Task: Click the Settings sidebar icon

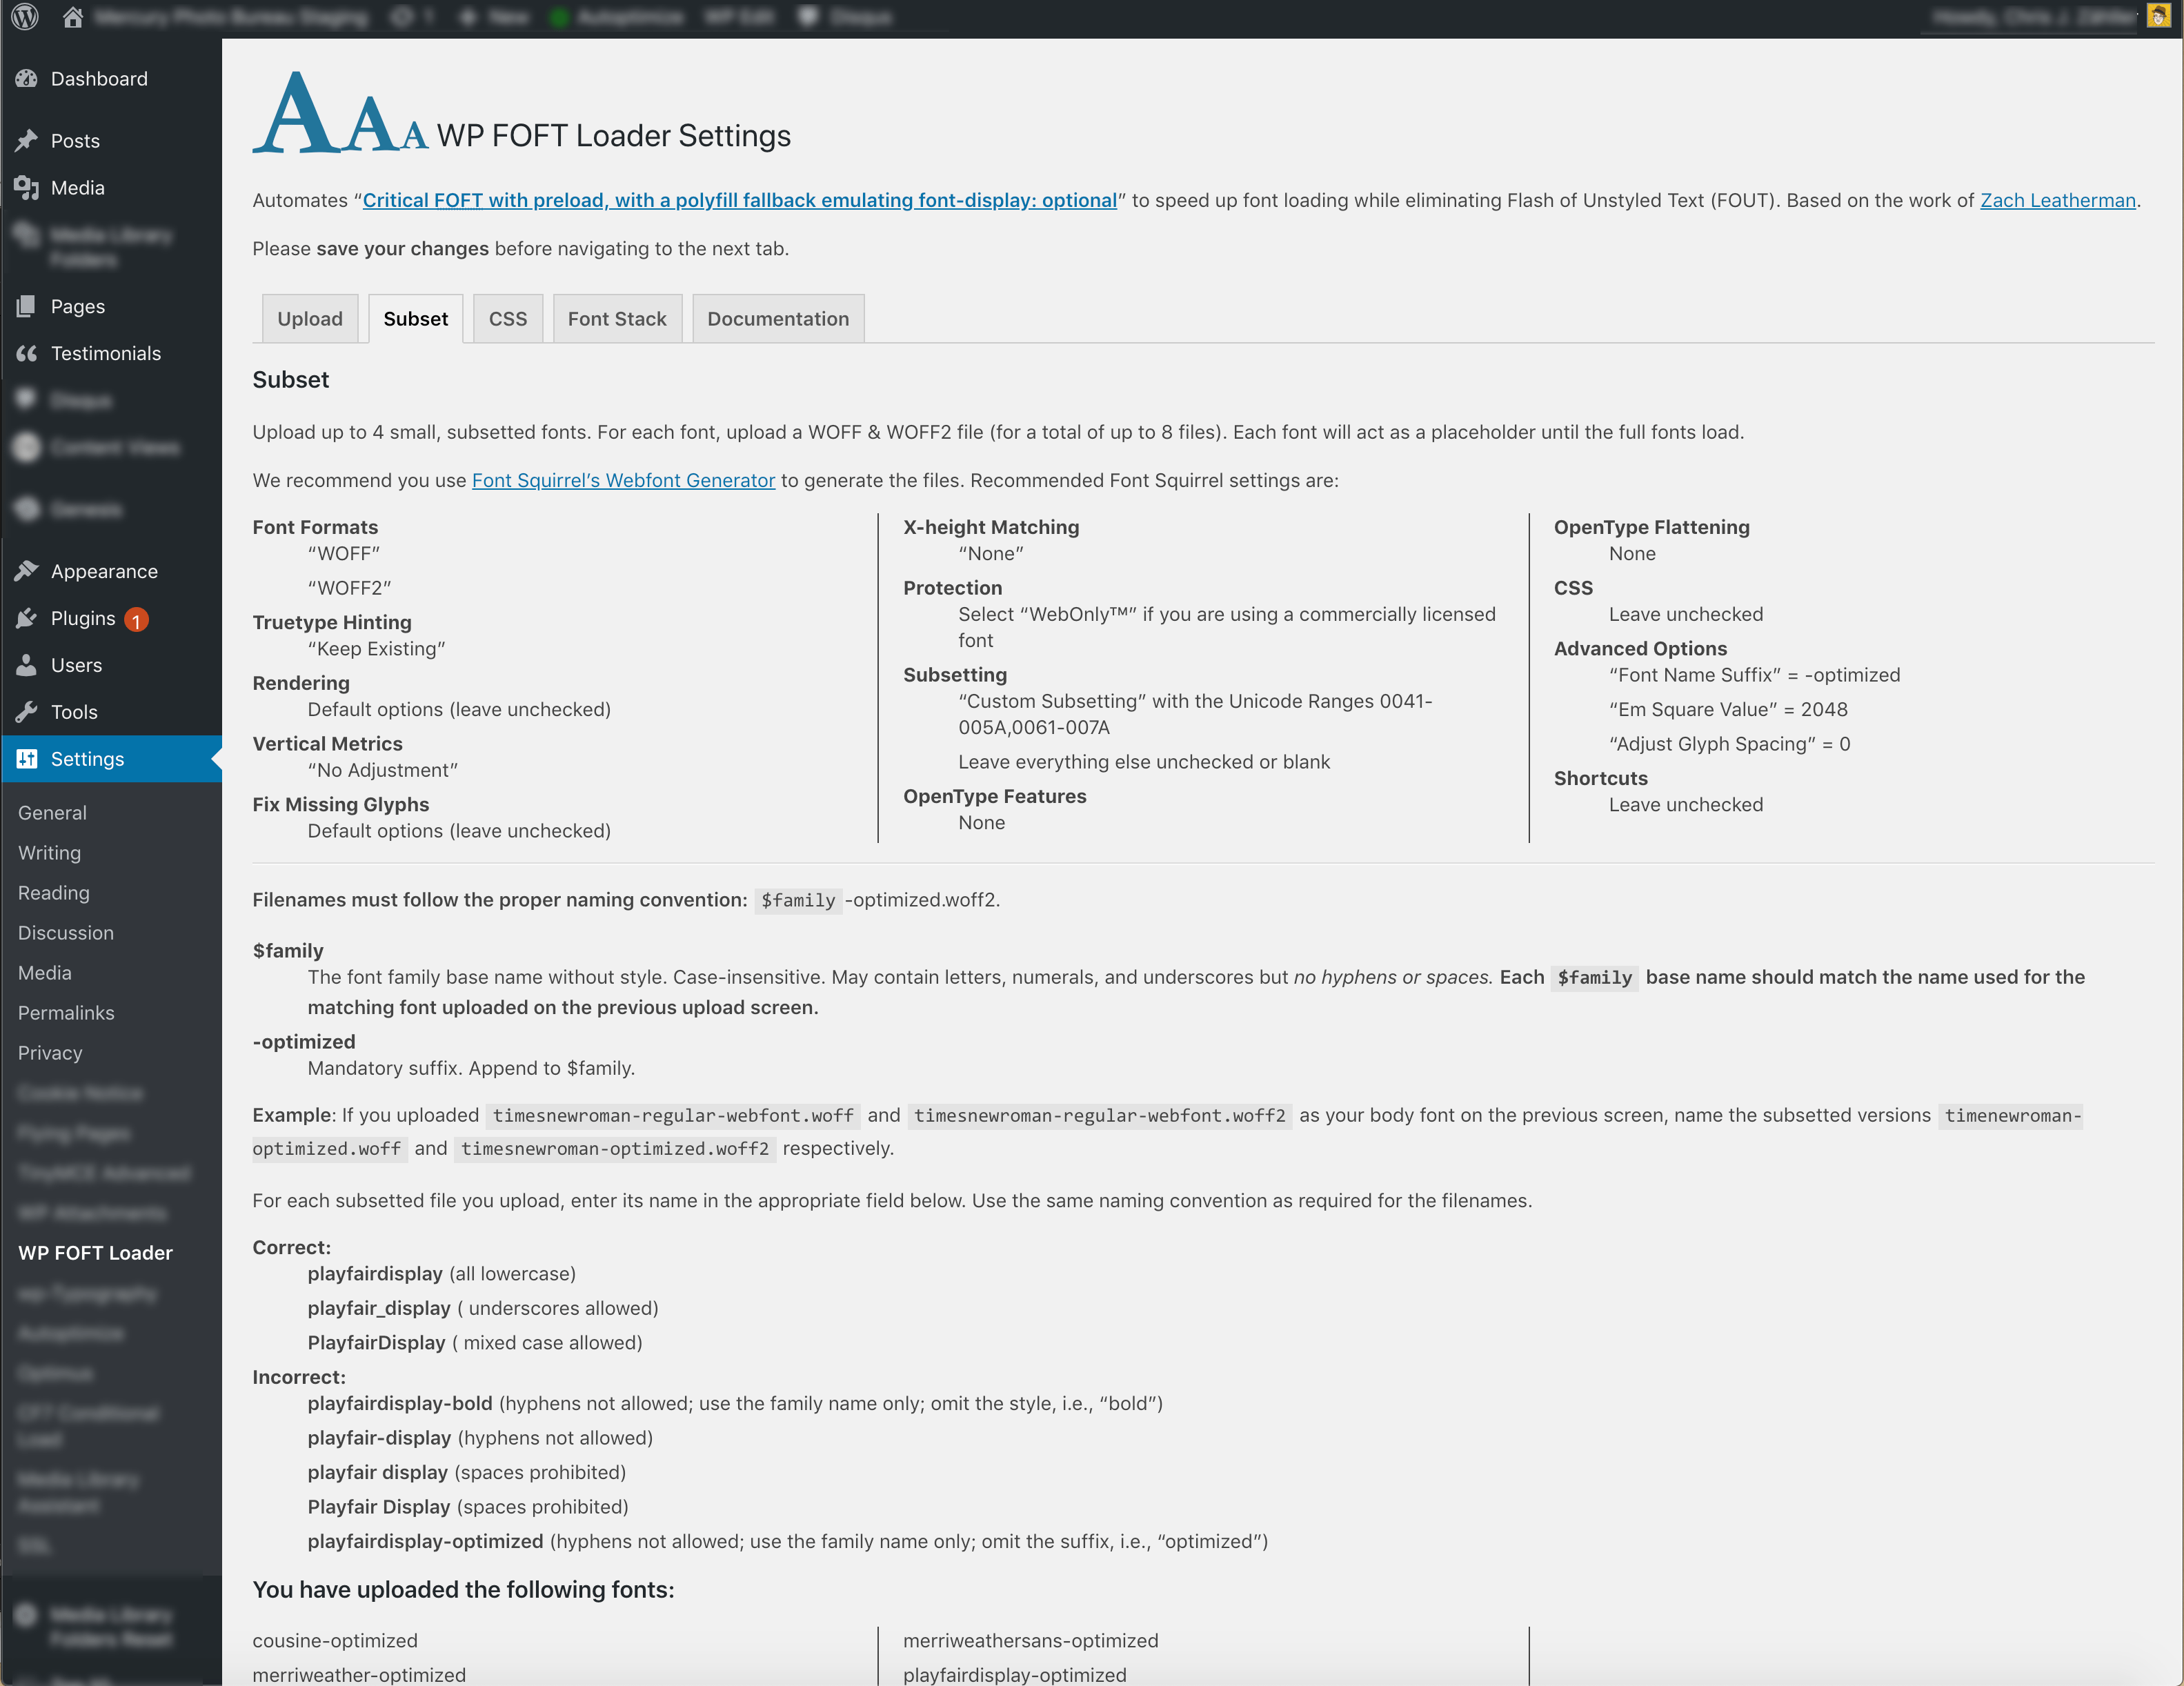Action: (30, 758)
